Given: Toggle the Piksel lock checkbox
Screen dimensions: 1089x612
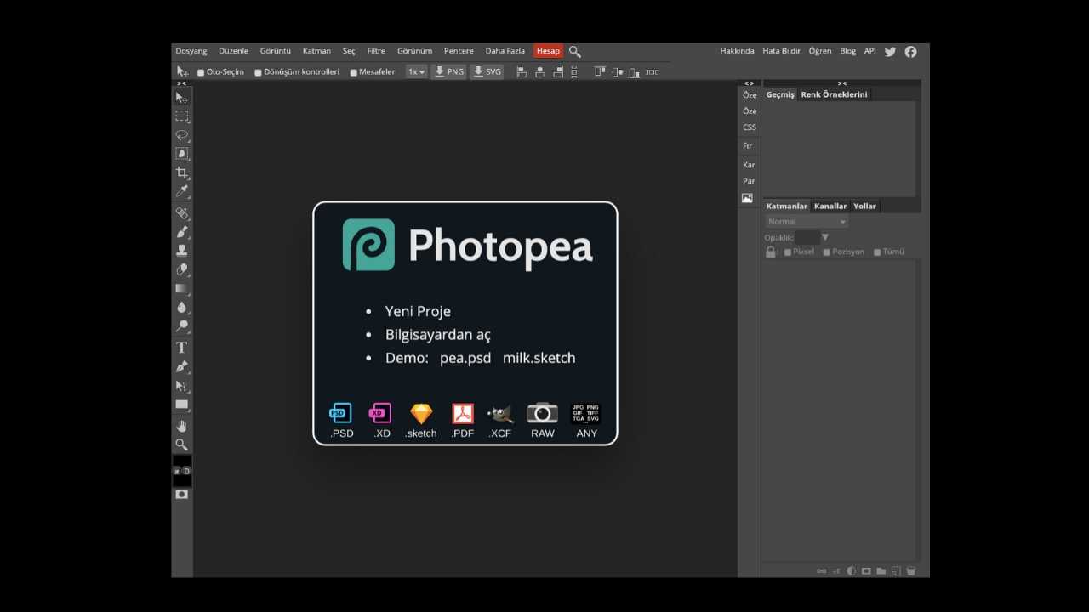Looking at the screenshot, I should [788, 252].
